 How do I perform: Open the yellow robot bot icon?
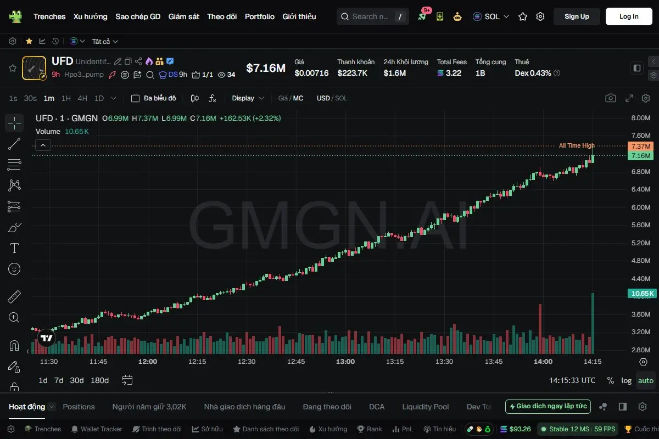click(x=457, y=16)
